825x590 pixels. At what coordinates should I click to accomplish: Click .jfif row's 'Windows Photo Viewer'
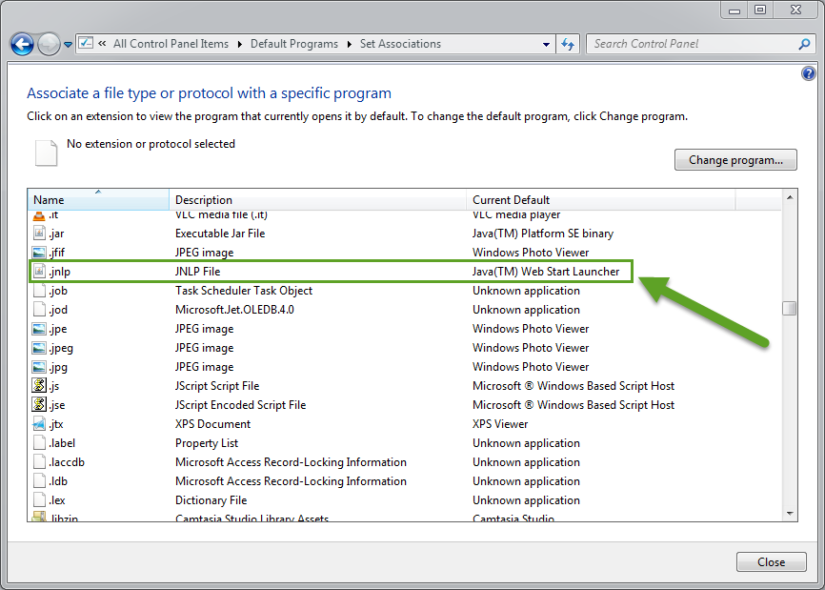(x=531, y=252)
